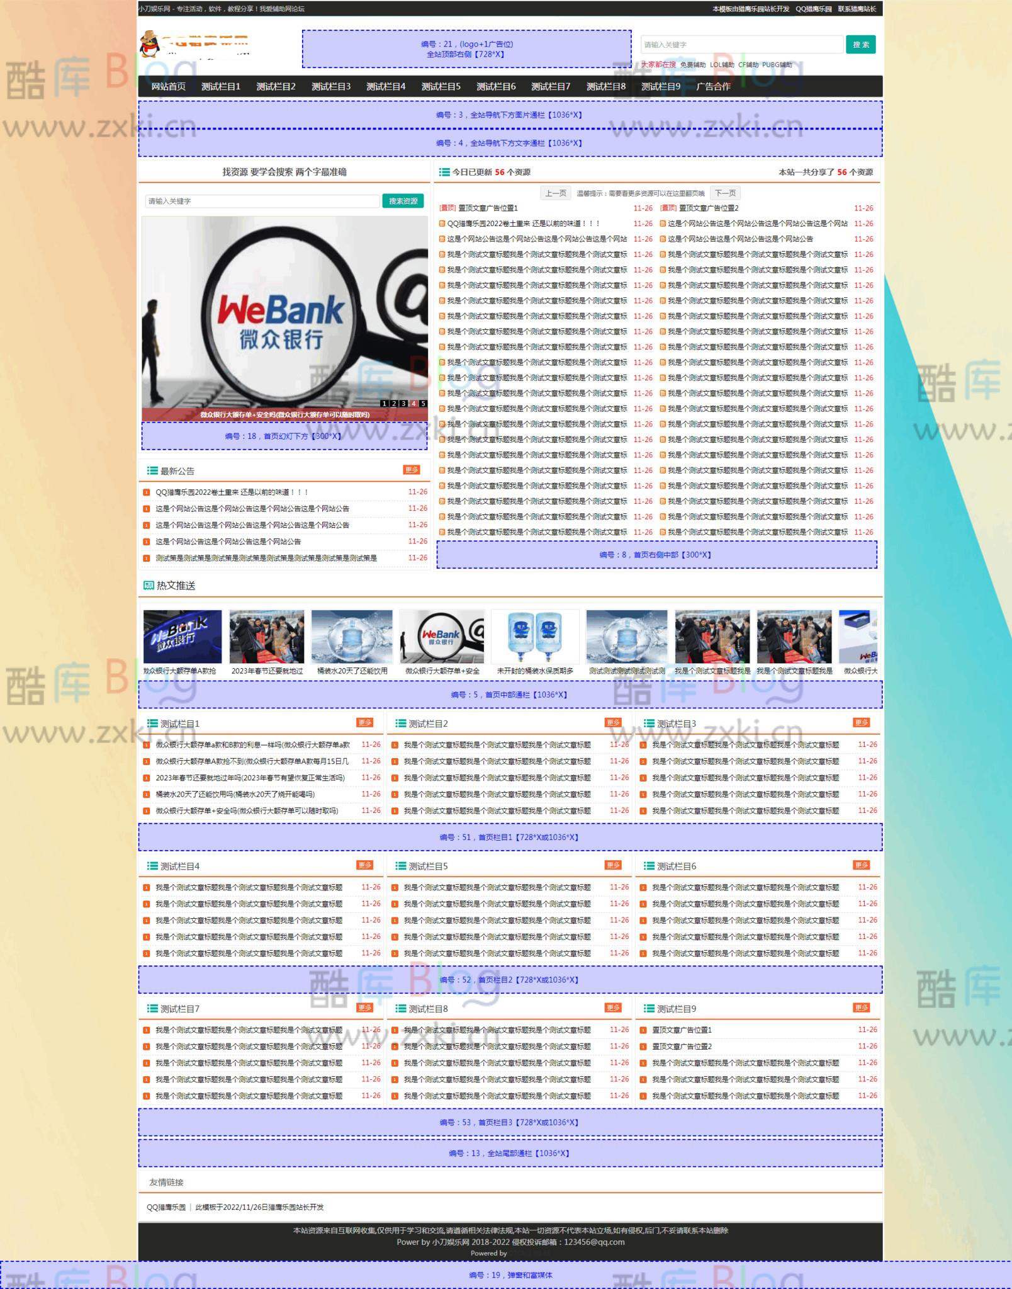Click the green list icon next to 今日已更新
Image resolution: width=1012 pixels, height=1289 pixels.
click(x=445, y=171)
